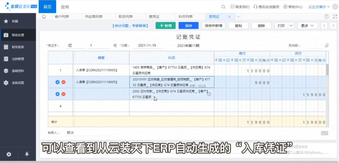Click the user avatar icon

tap(335, 7)
